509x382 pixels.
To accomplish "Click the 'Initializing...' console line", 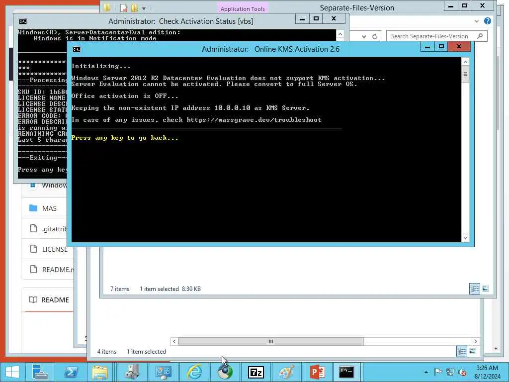I will [x=101, y=66].
